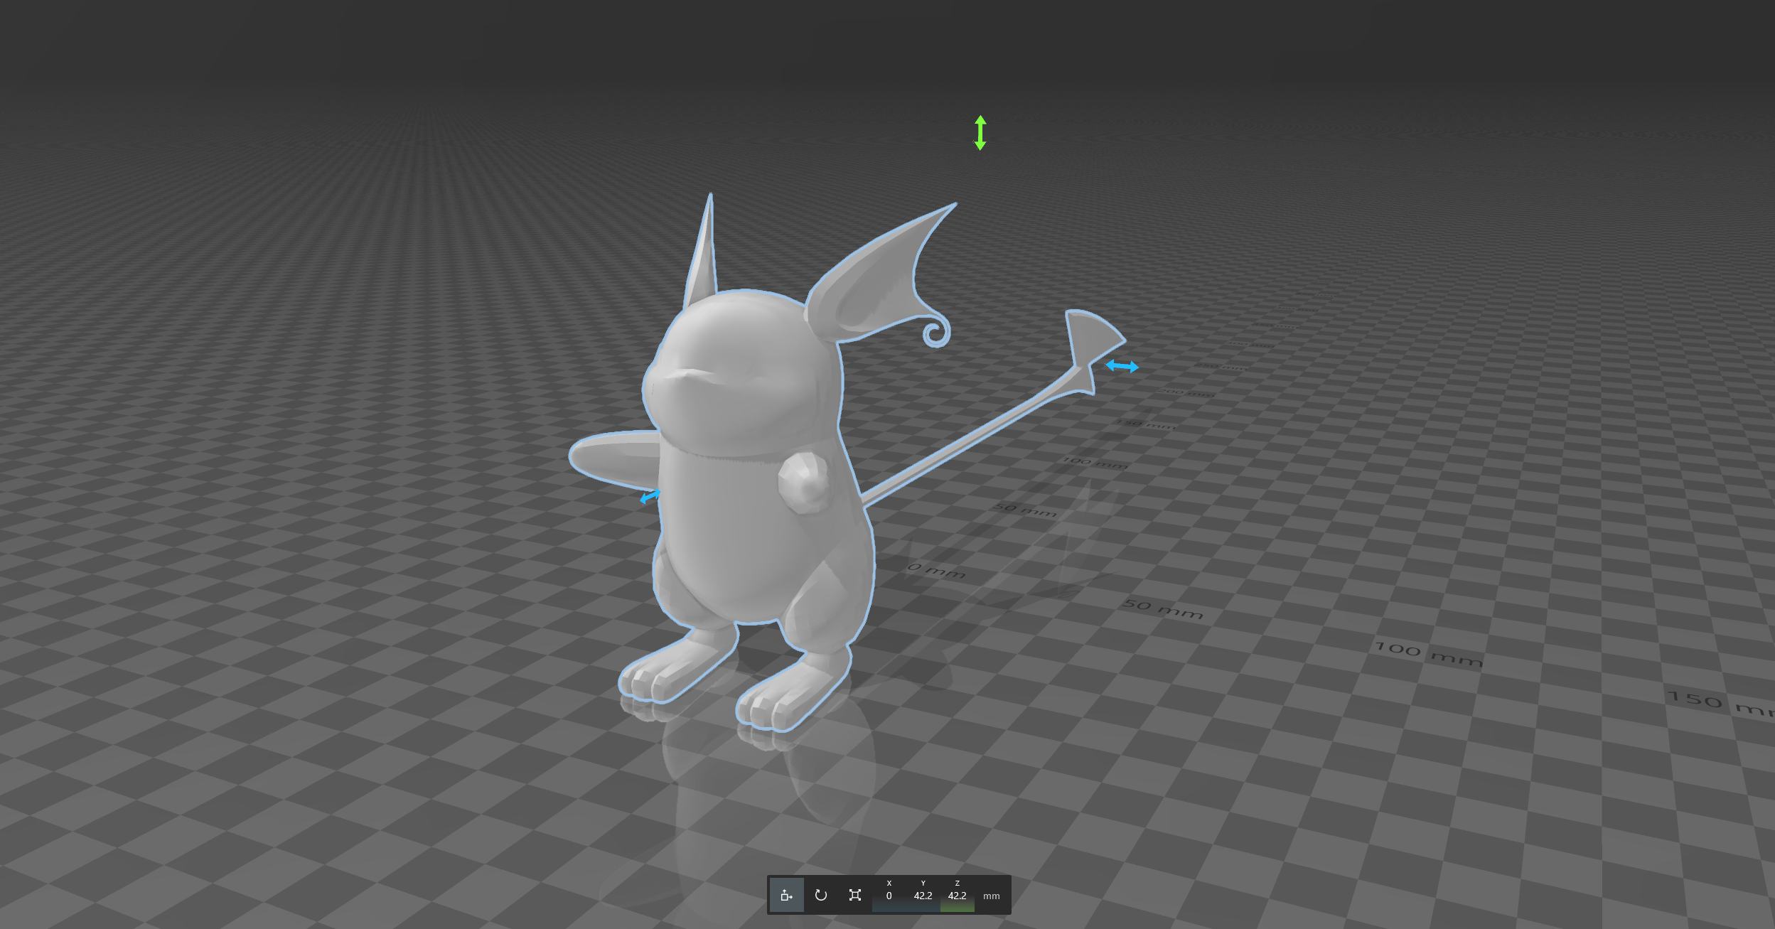The height and width of the screenshot is (929, 1775).
Task: Select the Move tool in the bottom toolbar
Action: [x=786, y=895]
